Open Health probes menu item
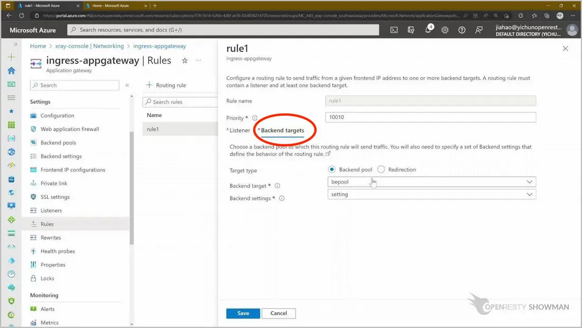Image resolution: width=582 pixels, height=328 pixels. click(x=58, y=251)
